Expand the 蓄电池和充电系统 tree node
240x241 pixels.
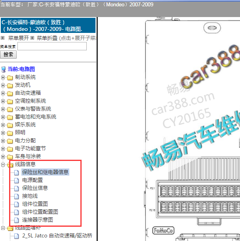(3, 117)
